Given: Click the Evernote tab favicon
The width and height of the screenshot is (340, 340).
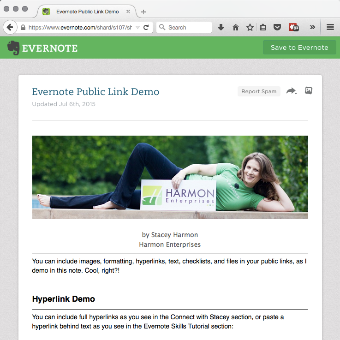Looking at the screenshot, I should click(46, 12).
